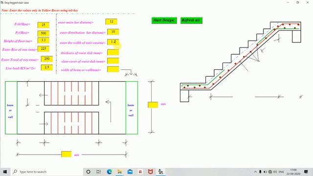Click the Dog legged stair case title icon
Screen dimensions: 313x176
coord(2,3)
